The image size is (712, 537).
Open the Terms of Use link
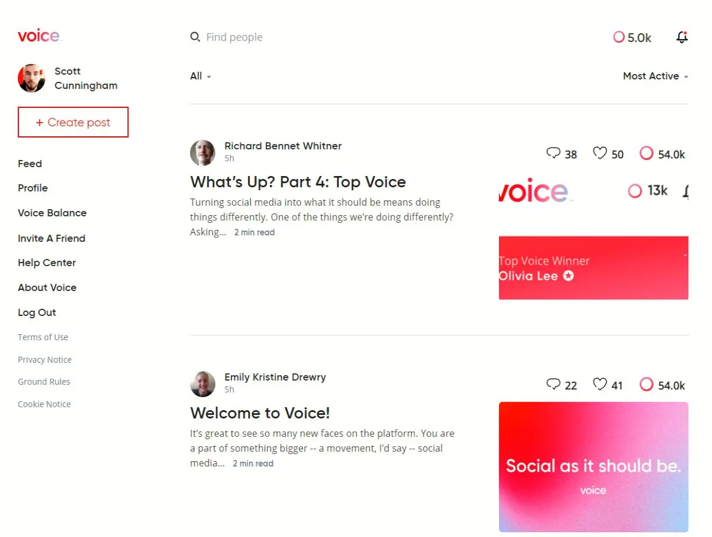coord(43,337)
